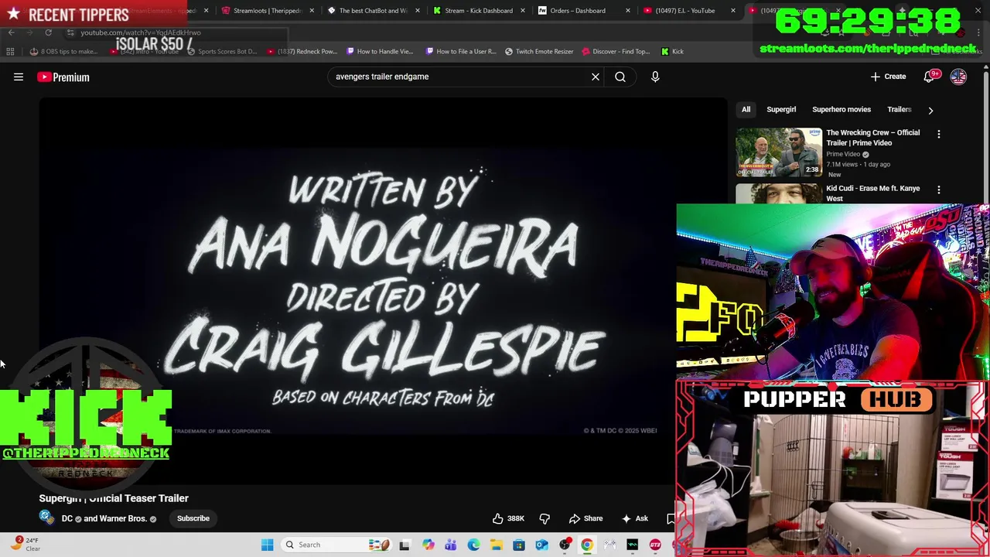Switch to (10497) E.I. - YouTube tab
This screenshot has height=557, width=990.
click(688, 11)
